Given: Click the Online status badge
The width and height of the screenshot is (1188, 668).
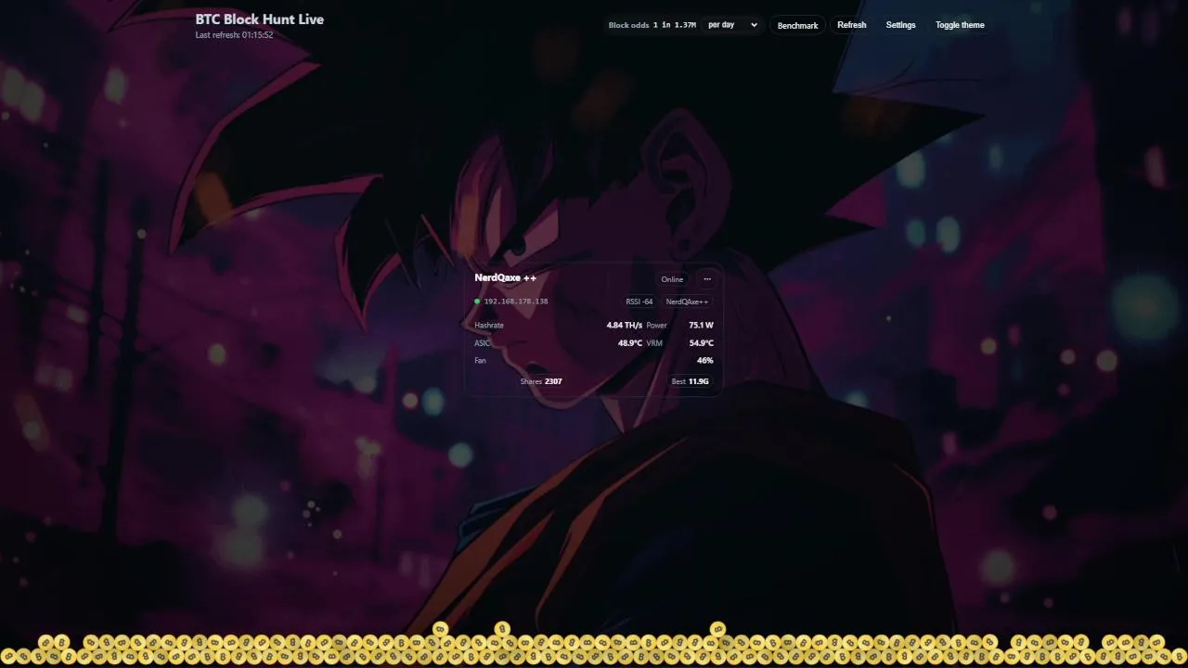Looking at the screenshot, I should (672, 279).
